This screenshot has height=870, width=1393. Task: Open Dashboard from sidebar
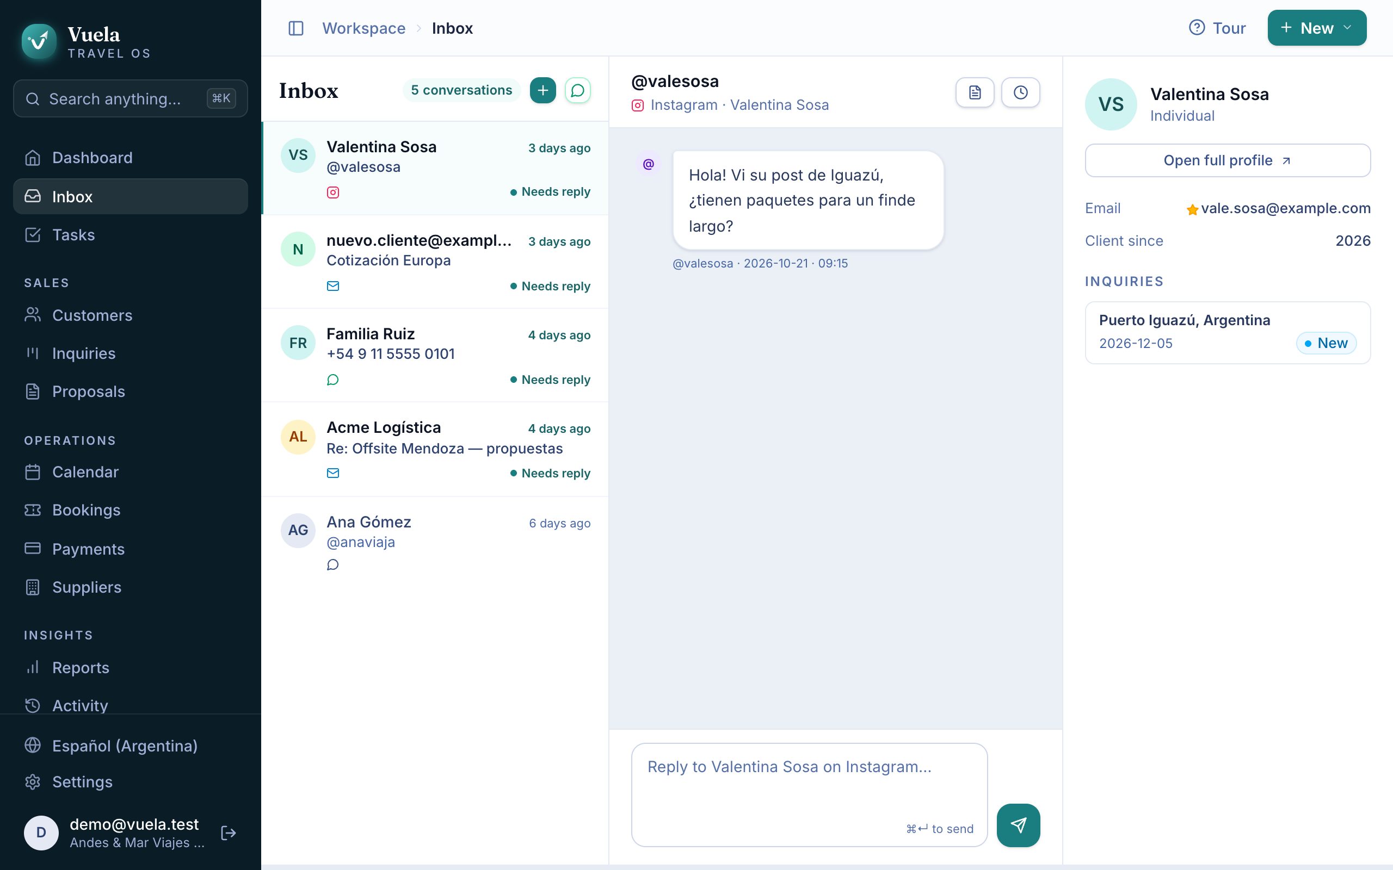click(x=131, y=158)
